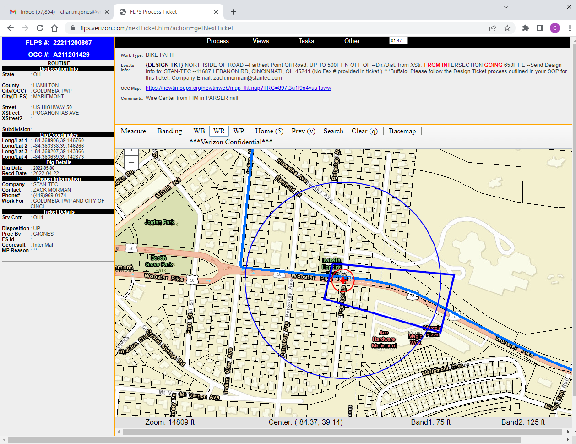The width and height of the screenshot is (576, 444).
Task: Bookmark this page with star icon
Action: (507, 28)
